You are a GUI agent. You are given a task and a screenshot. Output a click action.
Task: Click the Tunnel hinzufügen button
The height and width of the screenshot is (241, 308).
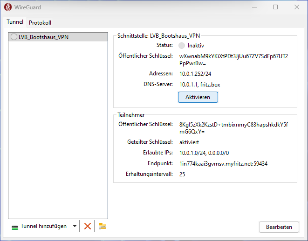click(x=39, y=226)
